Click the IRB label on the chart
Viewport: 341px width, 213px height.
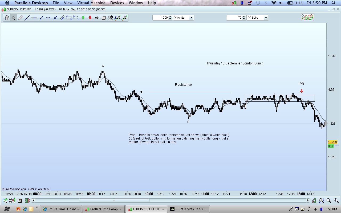(301, 84)
